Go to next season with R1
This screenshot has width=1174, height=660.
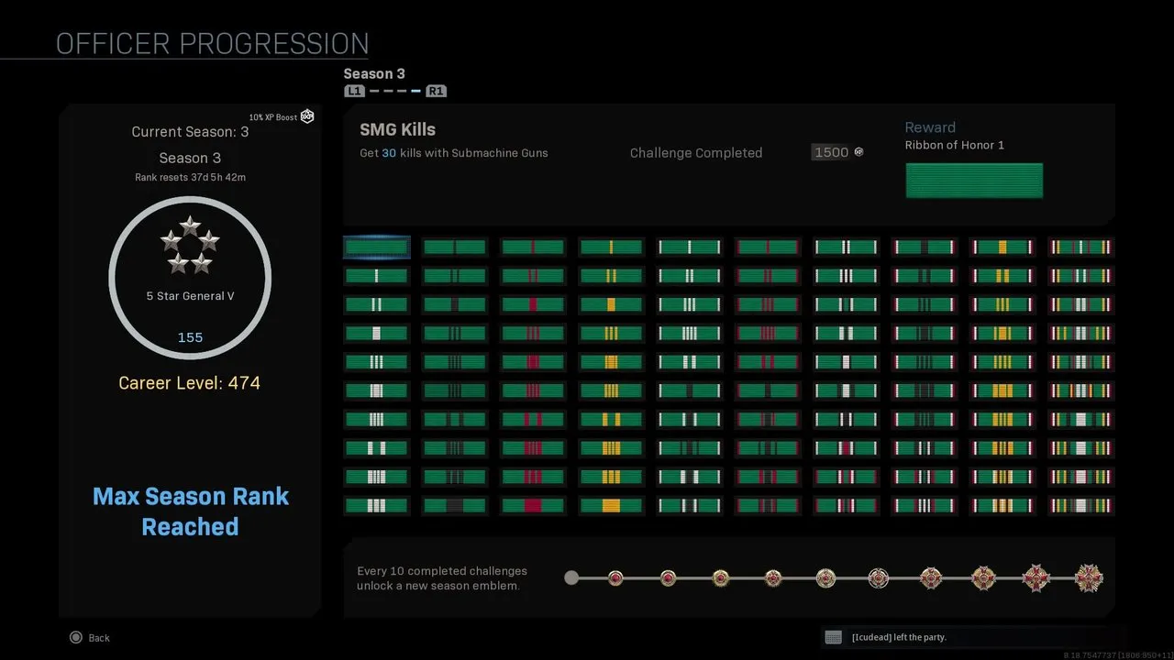436,91
